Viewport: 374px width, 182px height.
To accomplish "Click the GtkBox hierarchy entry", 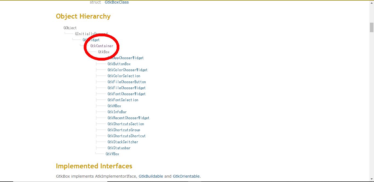I will click(104, 52).
